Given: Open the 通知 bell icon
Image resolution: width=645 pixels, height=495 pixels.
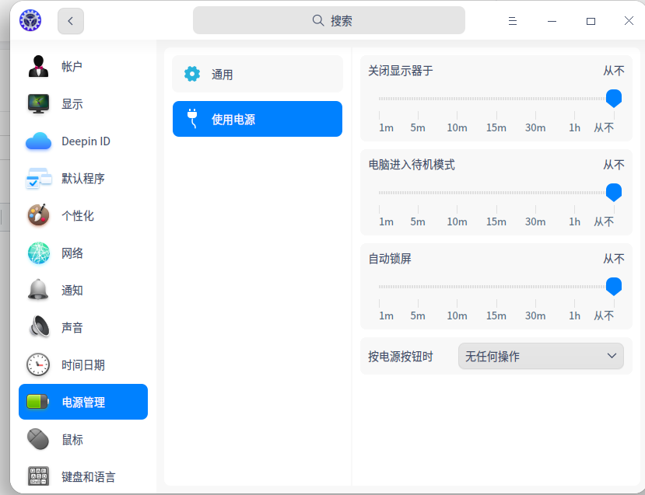Looking at the screenshot, I should point(37,290).
